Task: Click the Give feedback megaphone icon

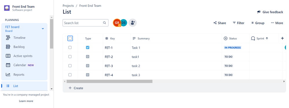Action: click(259, 12)
